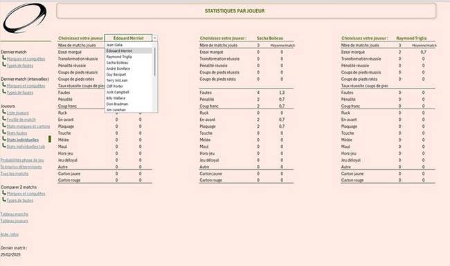The image size is (450, 266).
Task: Click Sacha Boileau's Fautes value 4
Action: pos(258,93)
